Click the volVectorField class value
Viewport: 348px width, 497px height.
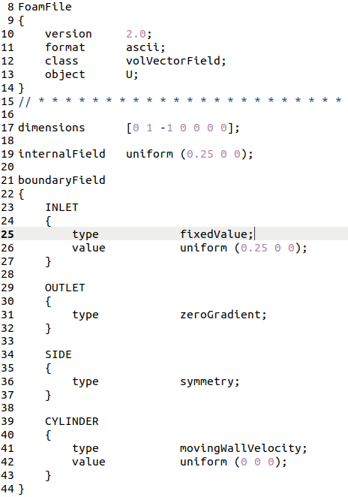click(x=173, y=61)
